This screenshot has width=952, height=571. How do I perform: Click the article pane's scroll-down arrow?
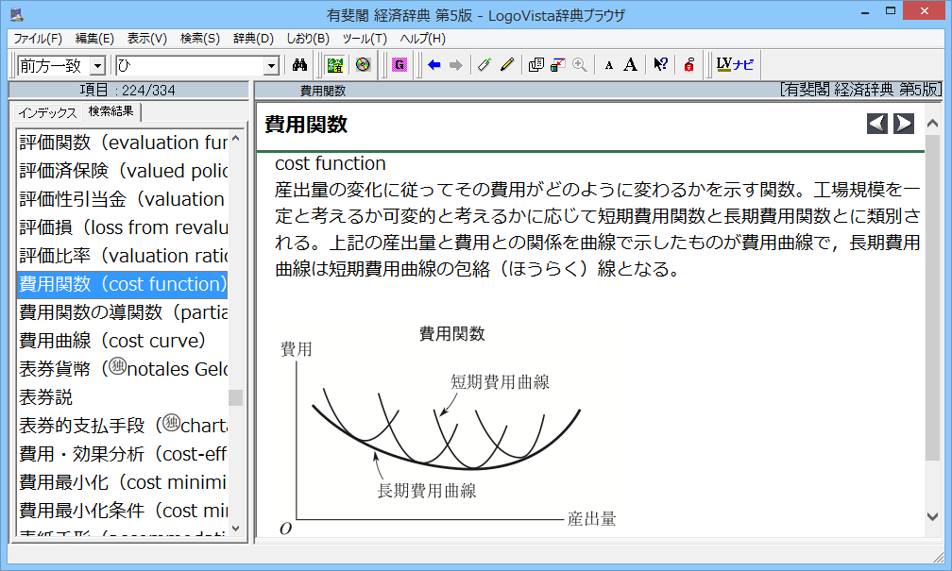pyautogui.click(x=932, y=516)
